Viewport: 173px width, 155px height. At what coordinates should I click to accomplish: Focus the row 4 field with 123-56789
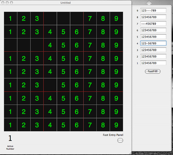pyautogui.click(x=153, y=43)
